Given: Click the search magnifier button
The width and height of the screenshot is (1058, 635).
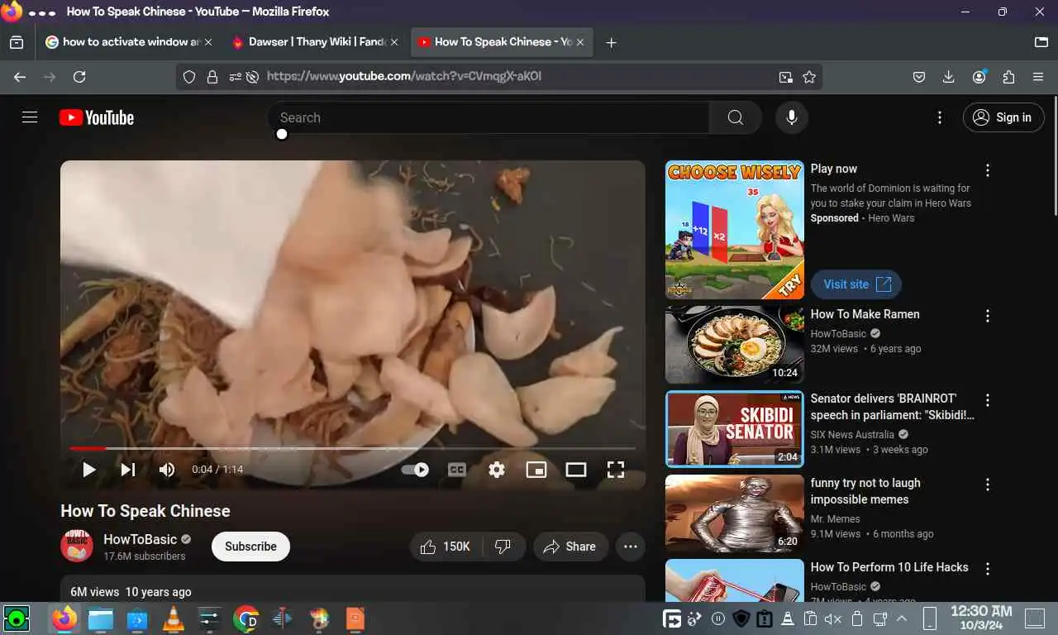Looking at the screenshot, I should (735, 117).
